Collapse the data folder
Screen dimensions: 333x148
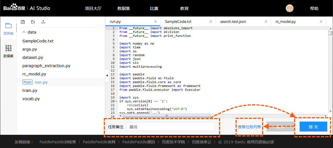coord(24,32)
